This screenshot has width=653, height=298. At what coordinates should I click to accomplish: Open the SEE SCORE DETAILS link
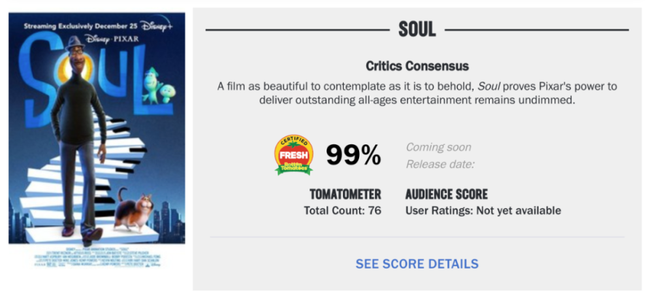(417, 264)
